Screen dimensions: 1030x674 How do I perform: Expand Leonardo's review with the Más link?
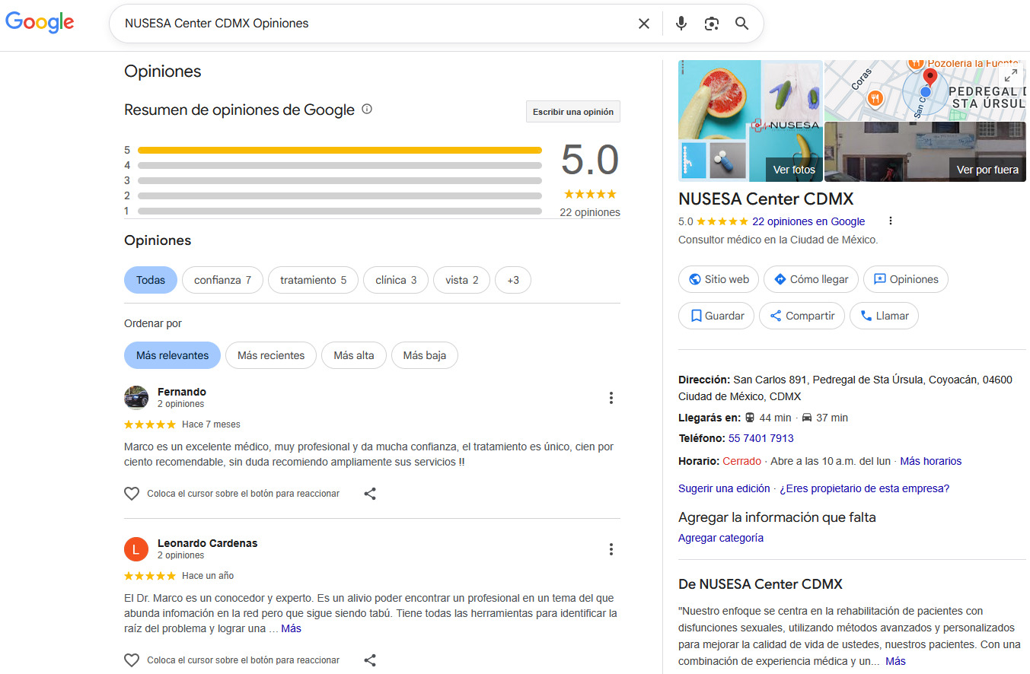[291, 628]
